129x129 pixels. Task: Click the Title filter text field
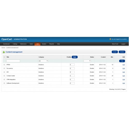(x=13, y=61)
